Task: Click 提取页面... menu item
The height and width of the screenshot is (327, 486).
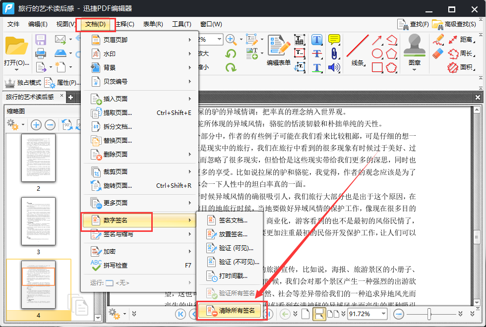Action: click(x=139, y=113)
